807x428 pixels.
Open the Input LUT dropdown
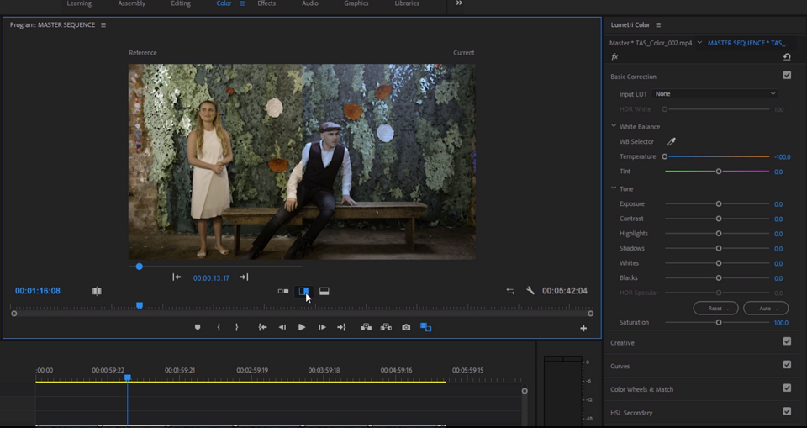tap(715, 94)
